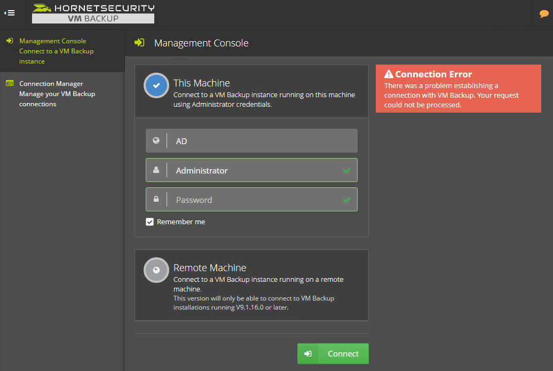Select the This Machine radio option
The width and height of the screenshot is (553, 371).
tap(156, 85)
